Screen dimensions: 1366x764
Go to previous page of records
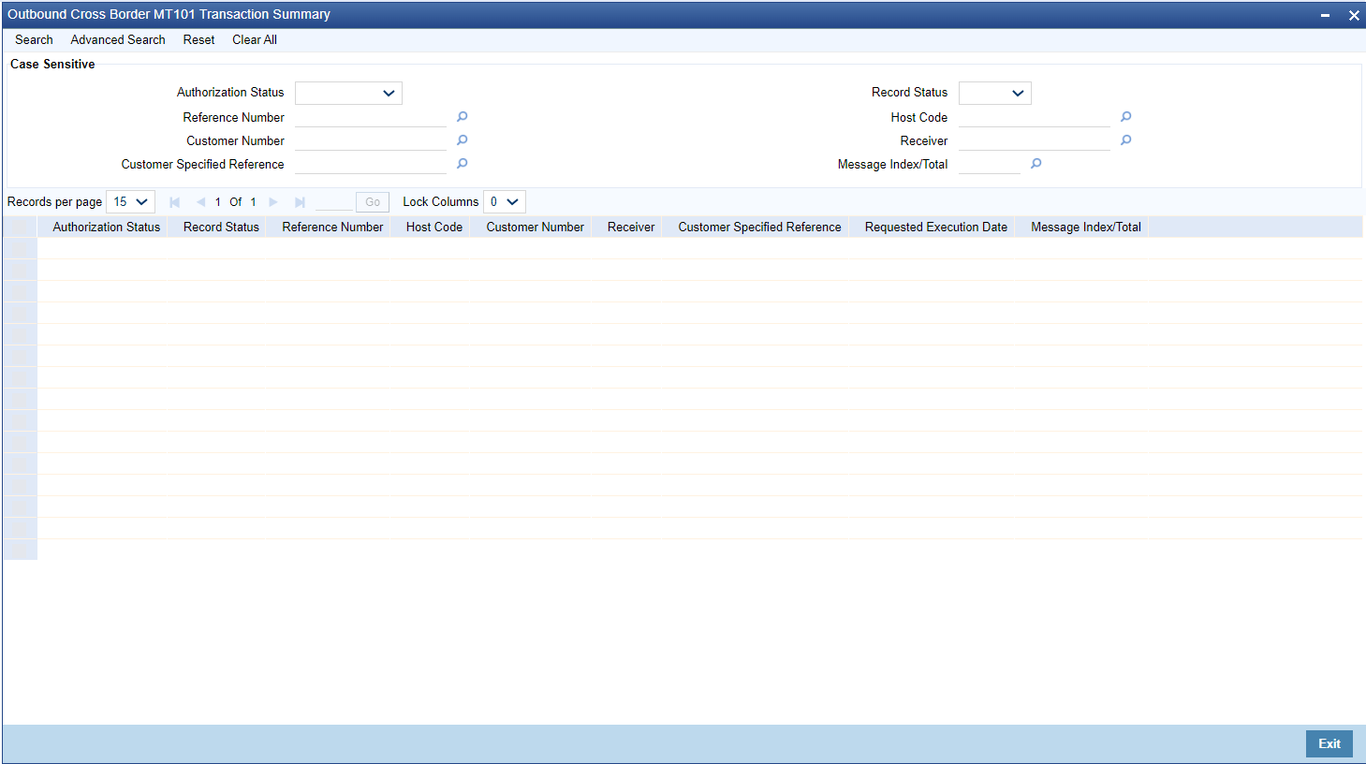200,202
